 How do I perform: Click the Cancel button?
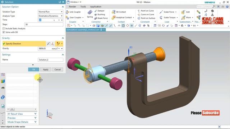[57, 70]
